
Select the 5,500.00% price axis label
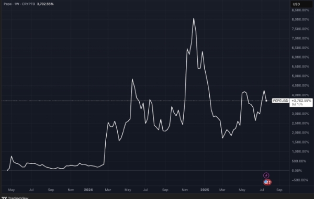300,67
